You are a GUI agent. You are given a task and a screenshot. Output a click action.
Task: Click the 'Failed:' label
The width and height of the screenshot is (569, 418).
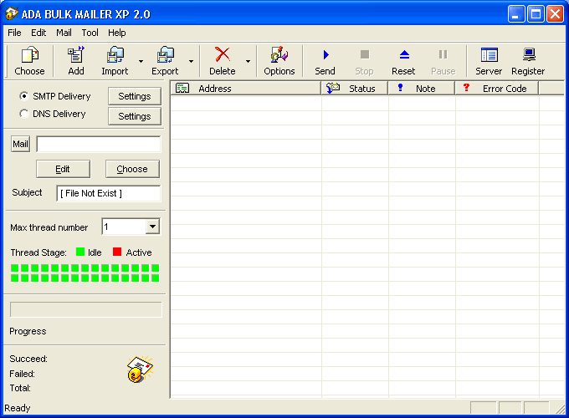click(22, 374)
